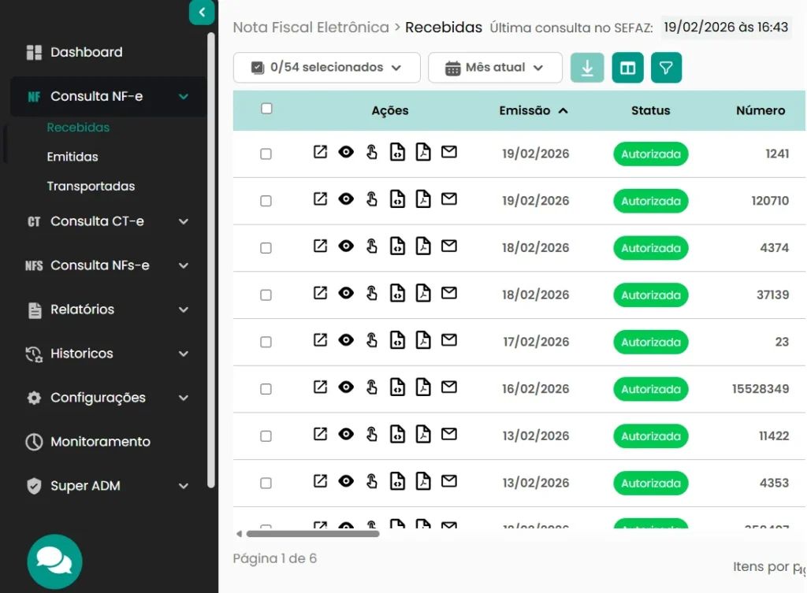Image resolution: width=807 pixels, height=593 pixels.
Task: Open the live chat bubble icon
Action: [x=54, y=561]
